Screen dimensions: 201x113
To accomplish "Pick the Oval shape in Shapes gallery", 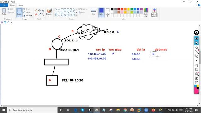I will (x=62, y=9).
